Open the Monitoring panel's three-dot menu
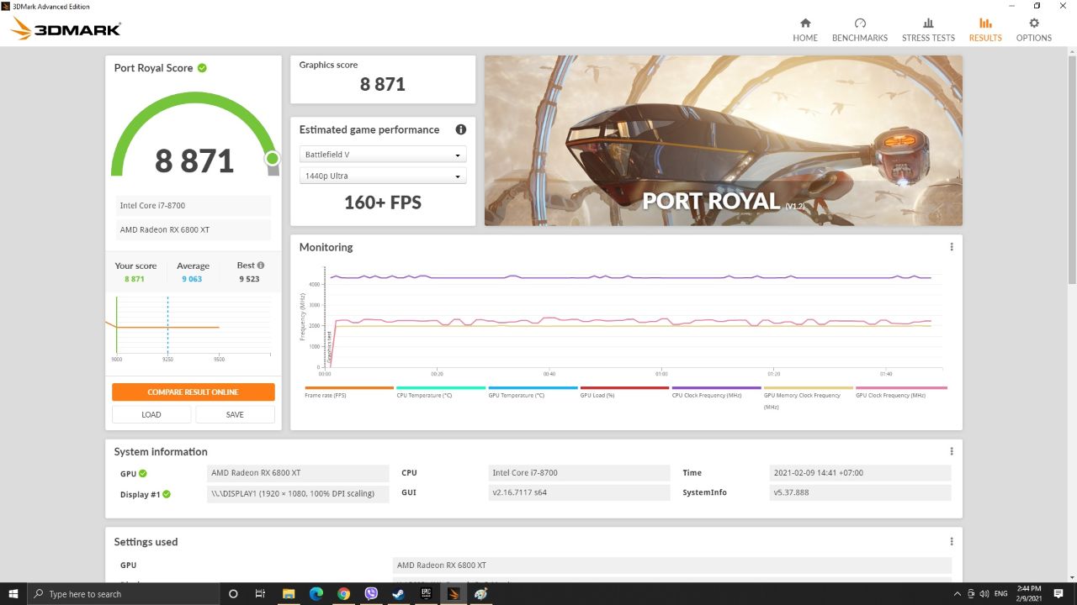The height and width of the screenshot is (605, 1077). click(952, 247)
